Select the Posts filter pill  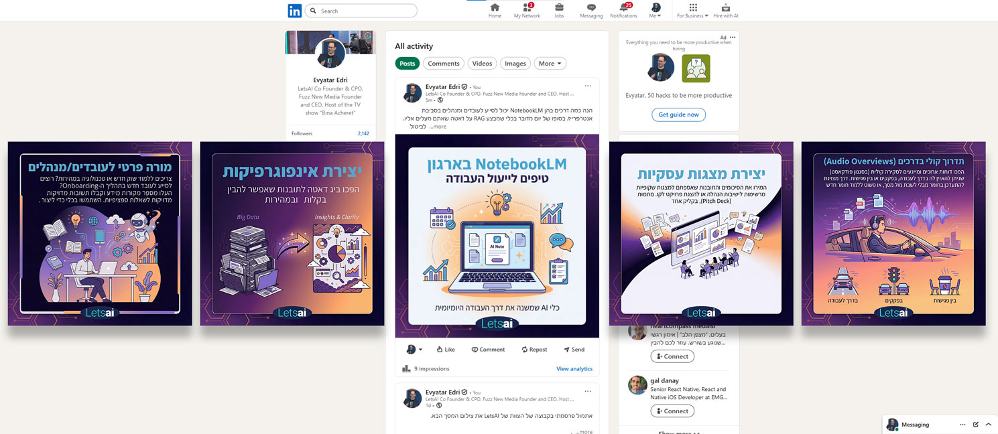(x=407, y=64)
